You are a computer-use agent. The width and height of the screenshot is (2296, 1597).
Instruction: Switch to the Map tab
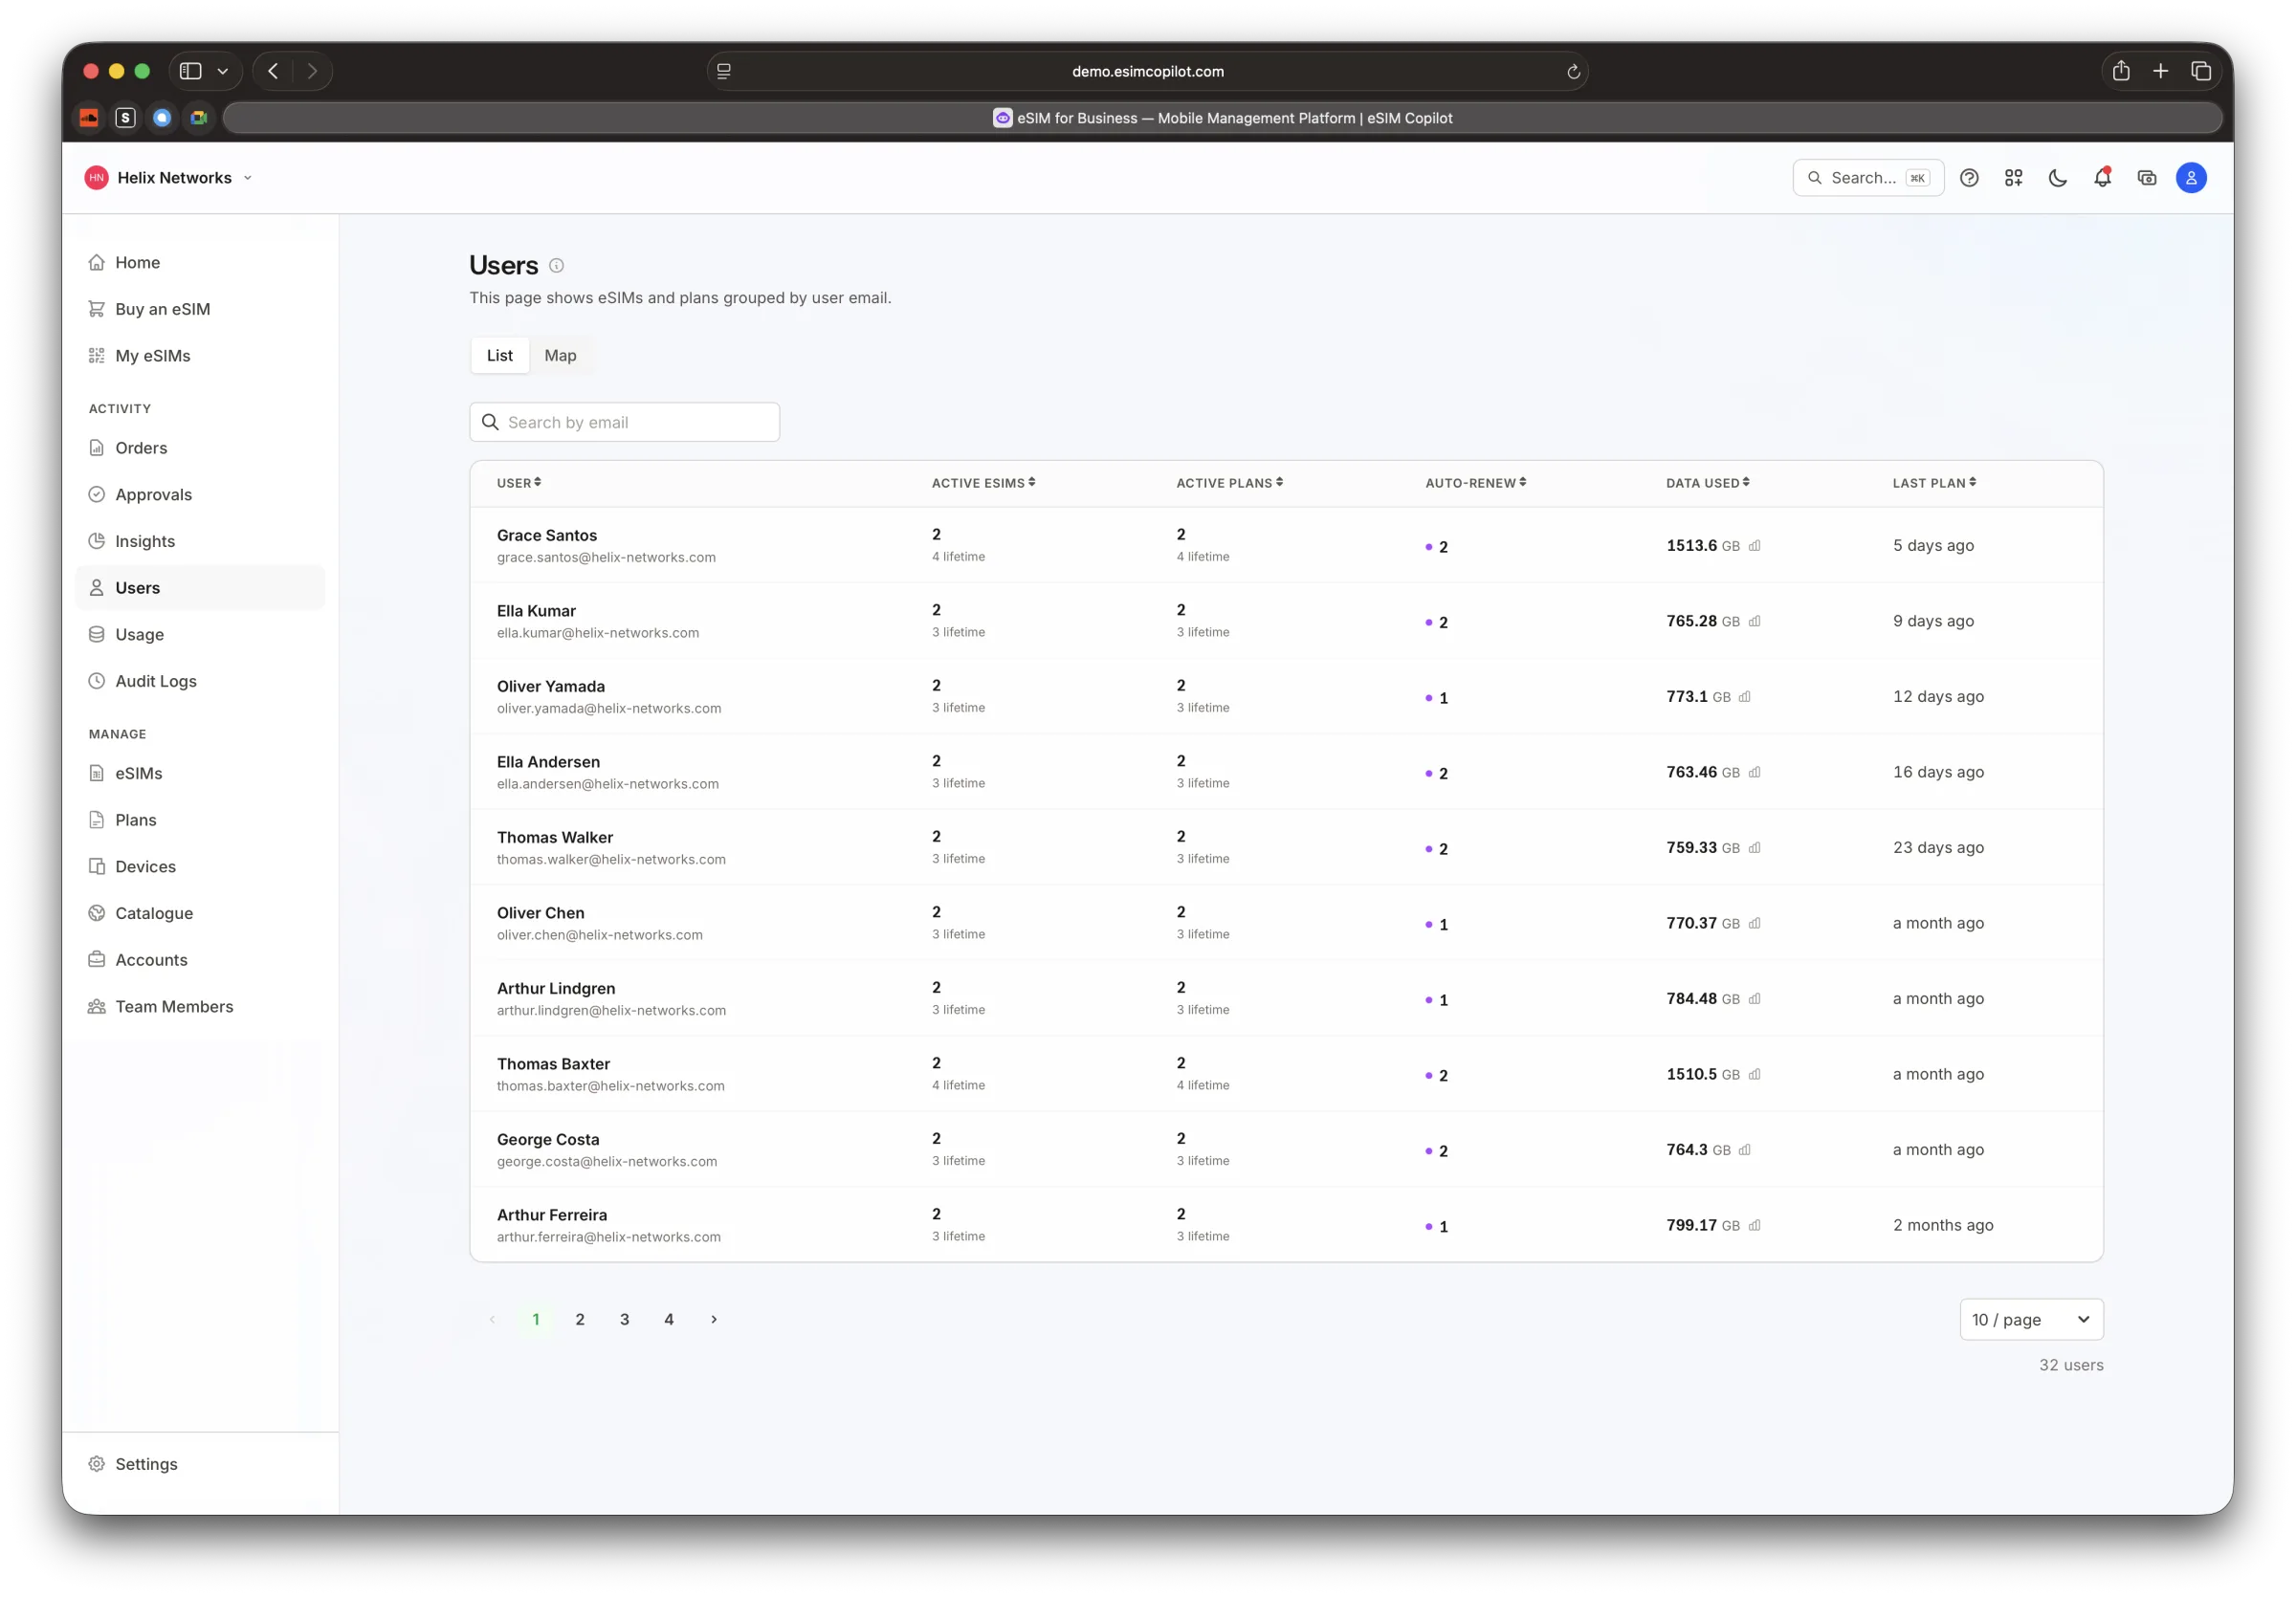click(x=560, y=356)
